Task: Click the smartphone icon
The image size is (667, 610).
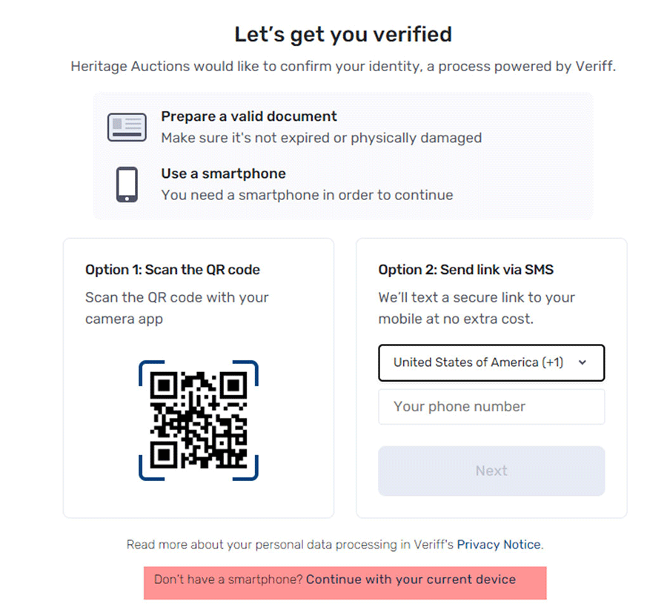Action: pos(127,184)
